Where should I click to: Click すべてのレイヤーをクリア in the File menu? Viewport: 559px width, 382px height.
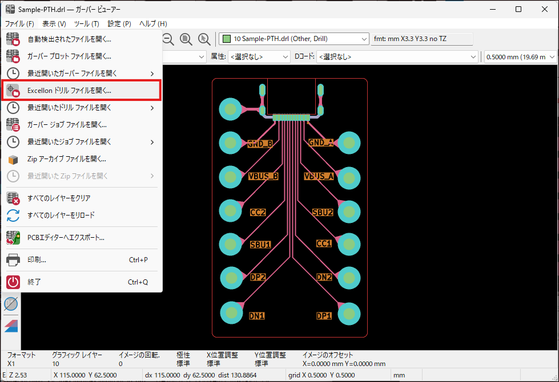click(59, 198)
